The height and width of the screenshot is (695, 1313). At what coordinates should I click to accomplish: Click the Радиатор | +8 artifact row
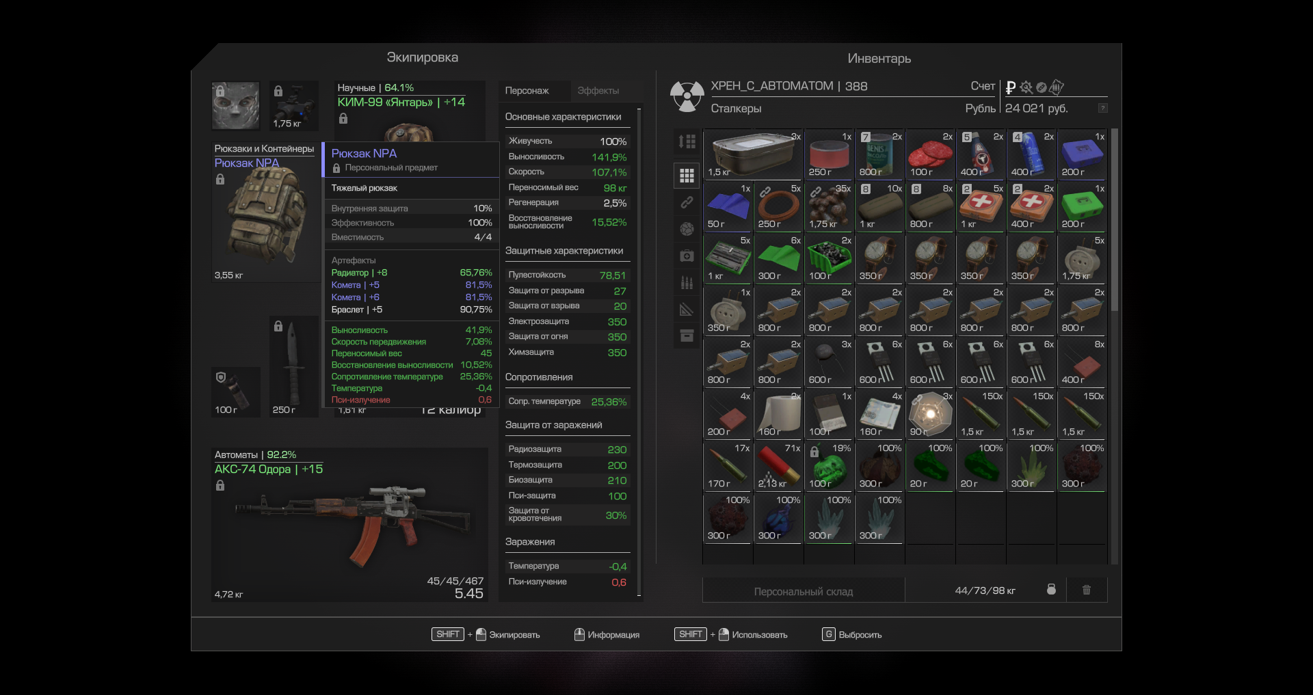[412, 273]
